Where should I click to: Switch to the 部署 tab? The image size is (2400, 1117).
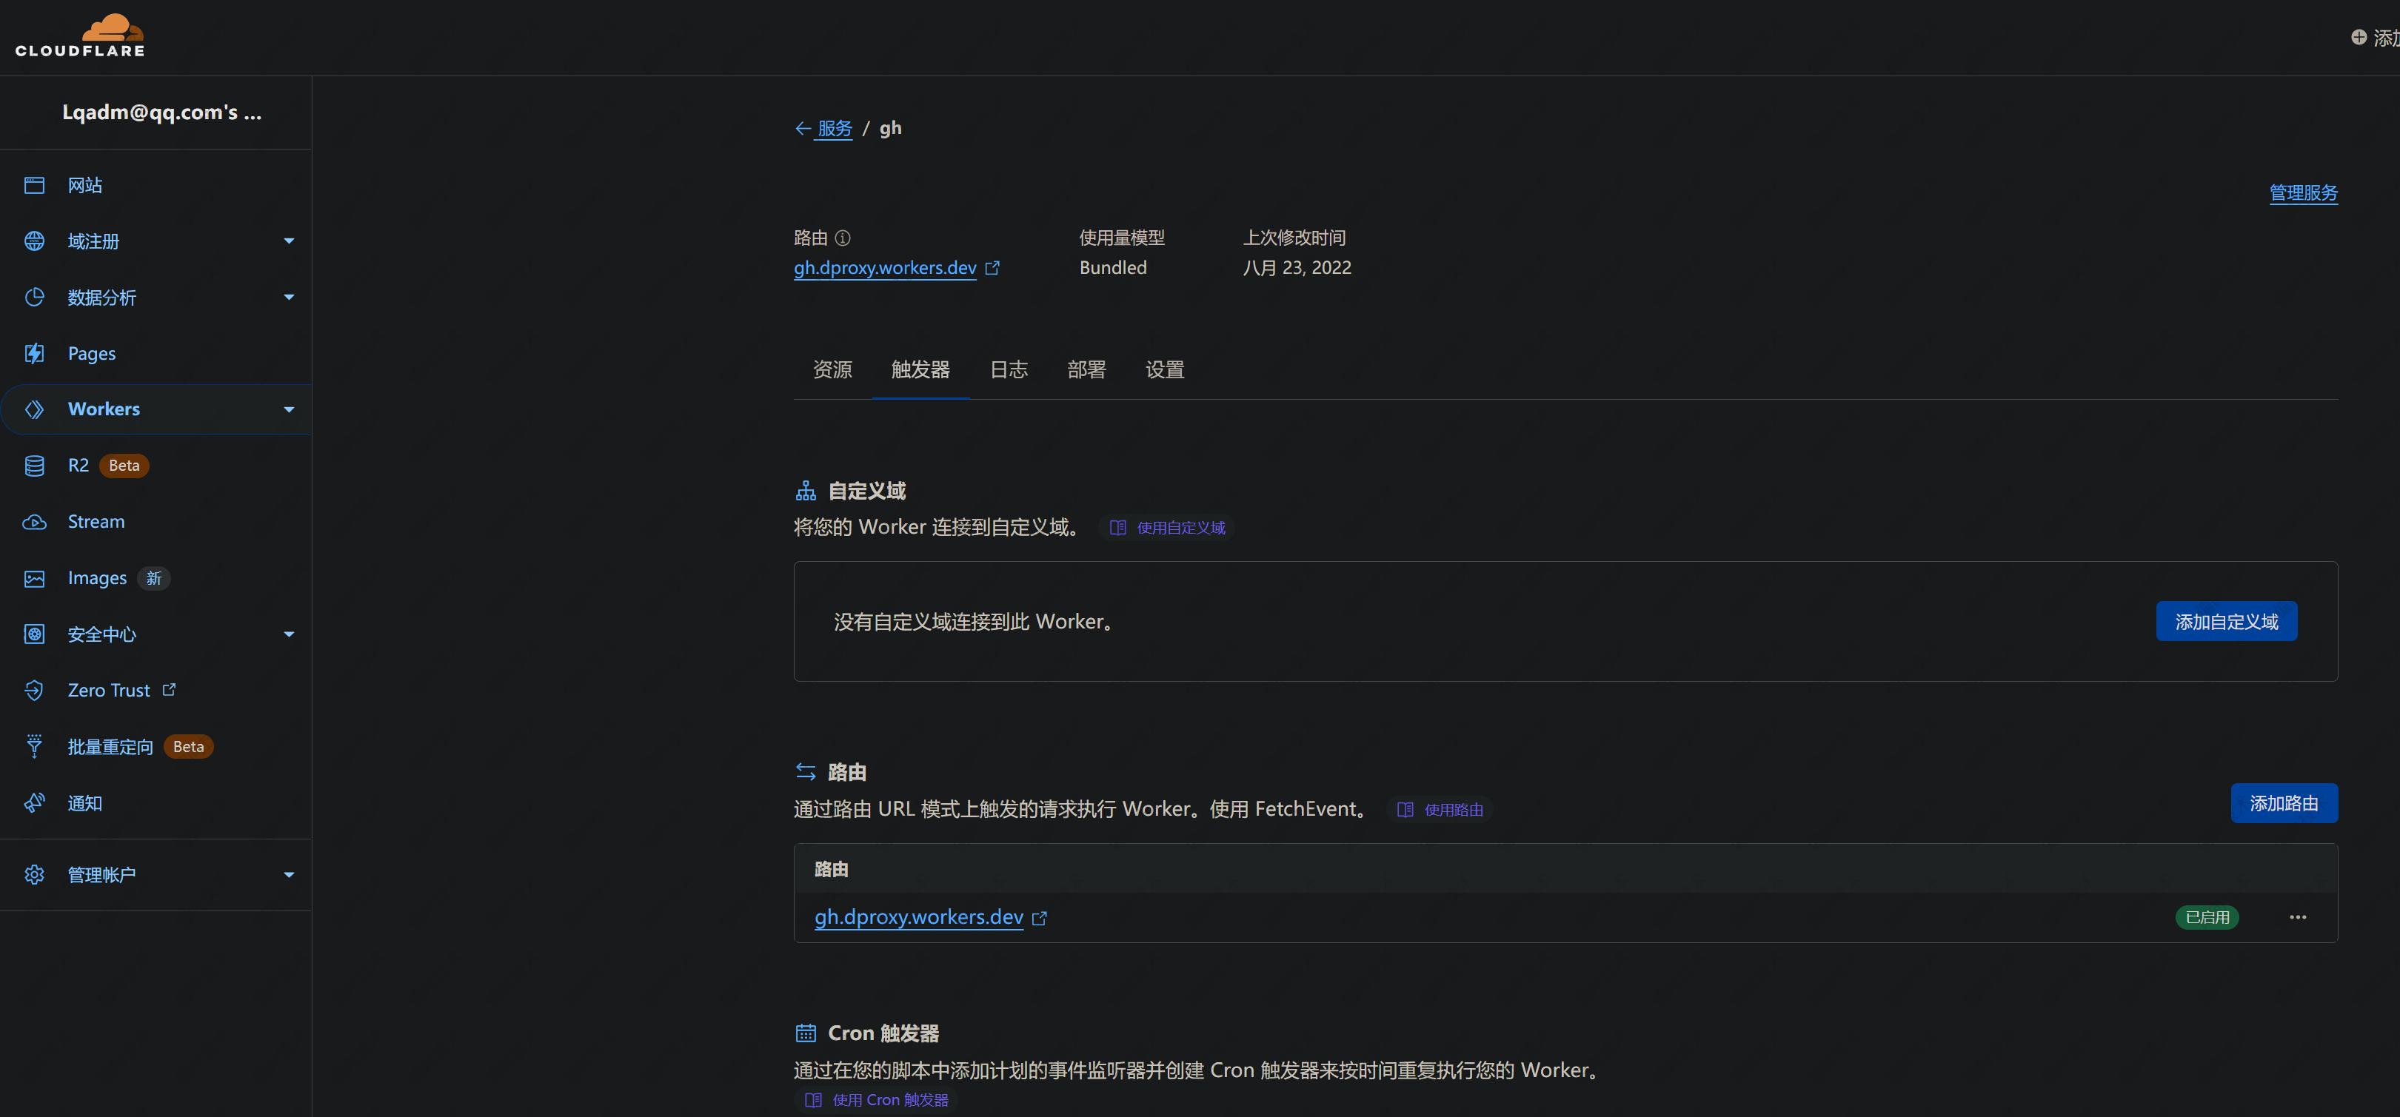coord(1086,370)
